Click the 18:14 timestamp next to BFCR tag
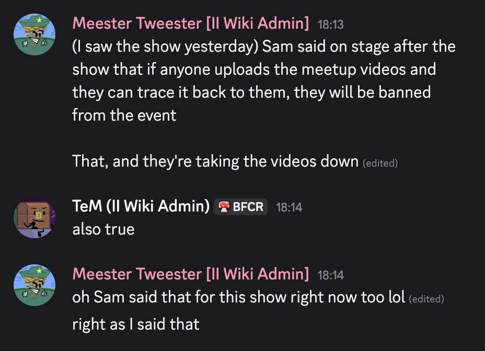Screen dimensions: 485x351 pos(289,207)
